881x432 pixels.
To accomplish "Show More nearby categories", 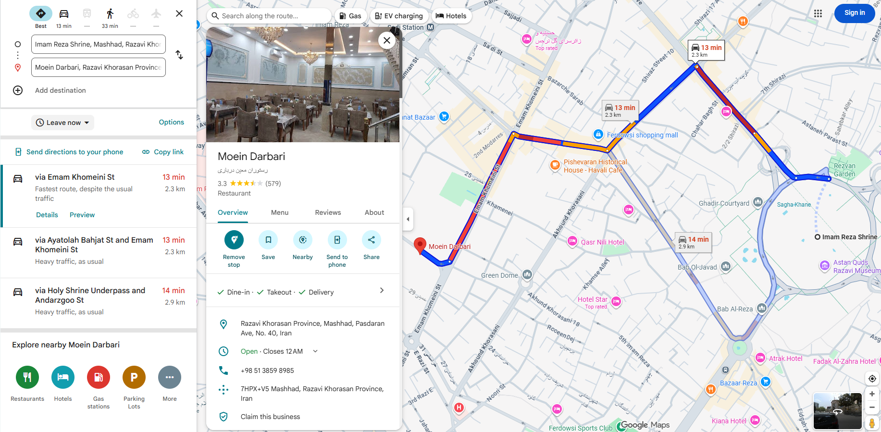I will [170, 377].
